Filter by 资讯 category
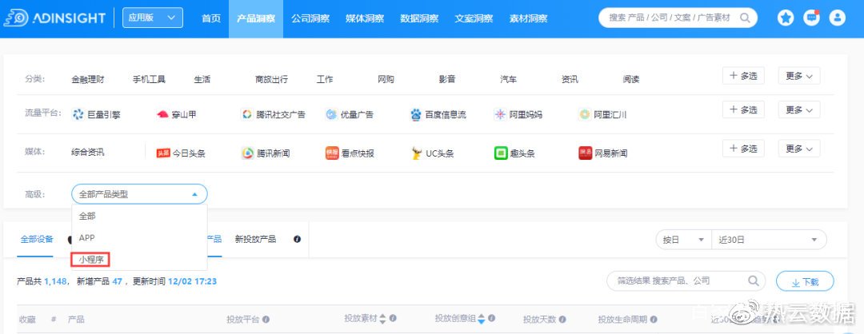 click(570, 79)
